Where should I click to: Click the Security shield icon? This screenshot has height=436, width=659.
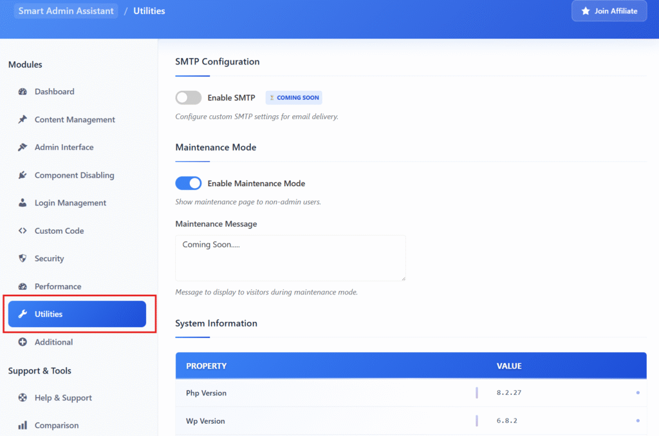click(x=23, y=258)
